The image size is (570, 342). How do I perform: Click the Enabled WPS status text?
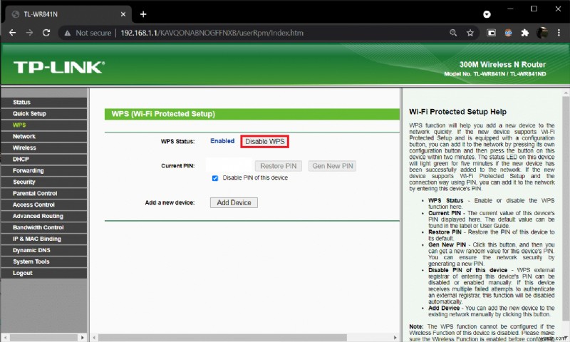222,141
